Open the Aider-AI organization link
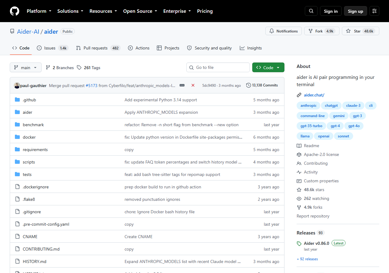This screenshot has height=273, width=389. 28,31
